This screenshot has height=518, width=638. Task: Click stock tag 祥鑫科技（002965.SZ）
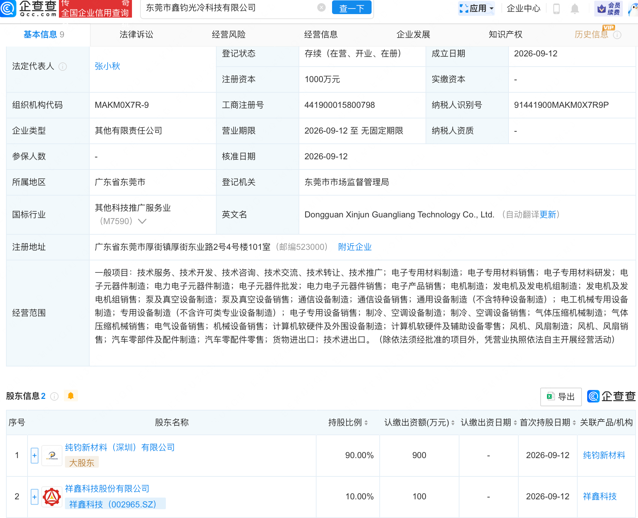tap(115, 504)
